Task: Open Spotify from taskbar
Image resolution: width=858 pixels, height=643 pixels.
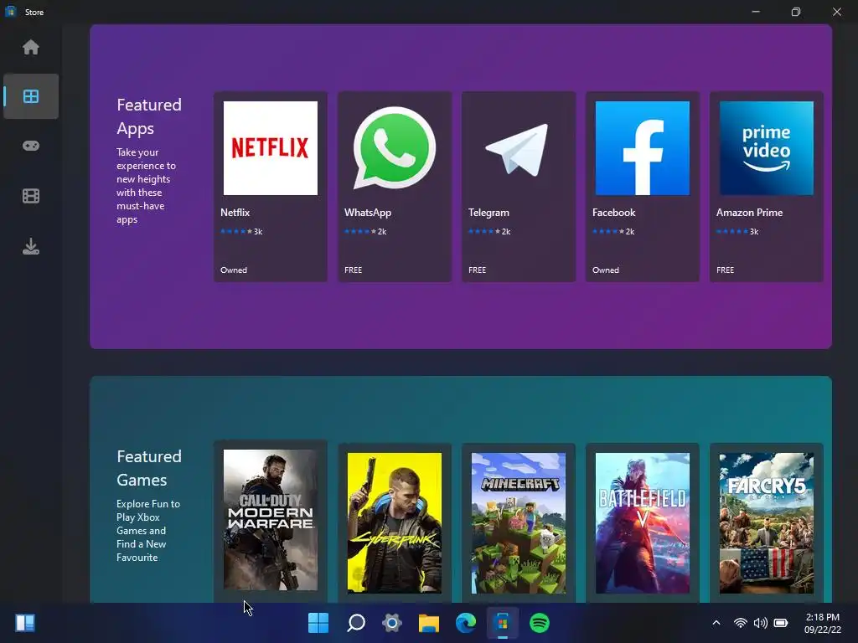Action: tap(539, 623)
